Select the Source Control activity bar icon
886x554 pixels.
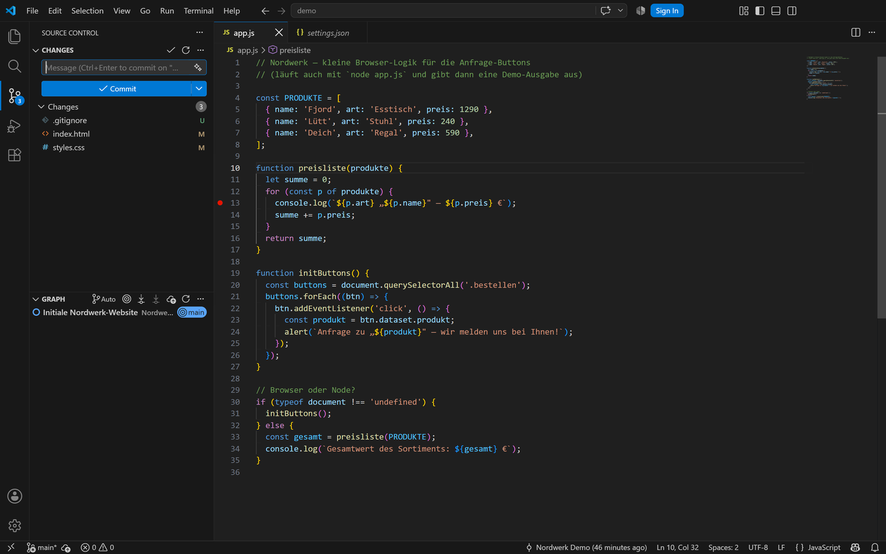pos(14,95)
